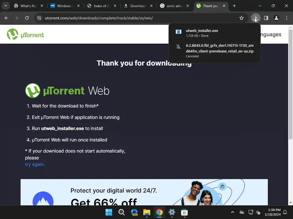Open network status tray icon

click(x=251, y=212)
